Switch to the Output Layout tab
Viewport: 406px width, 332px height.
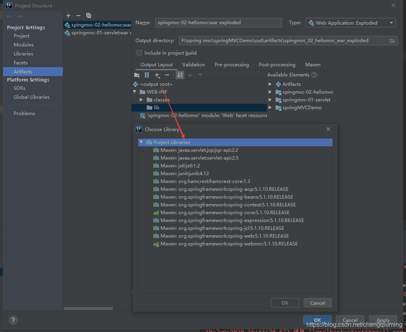157,65
